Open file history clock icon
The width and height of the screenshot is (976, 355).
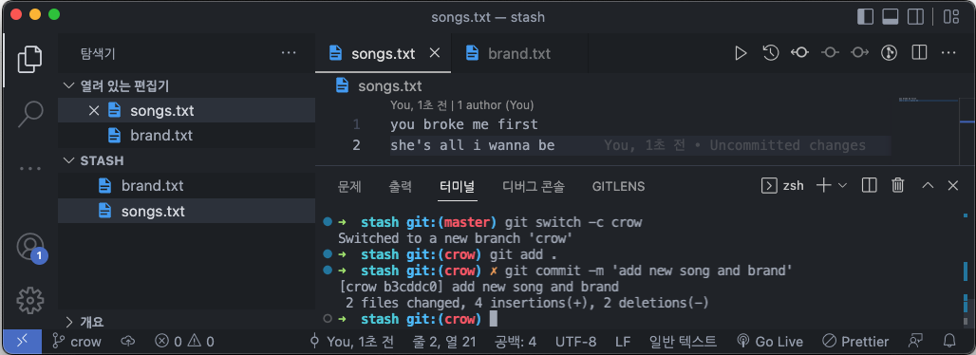point(771,53)
